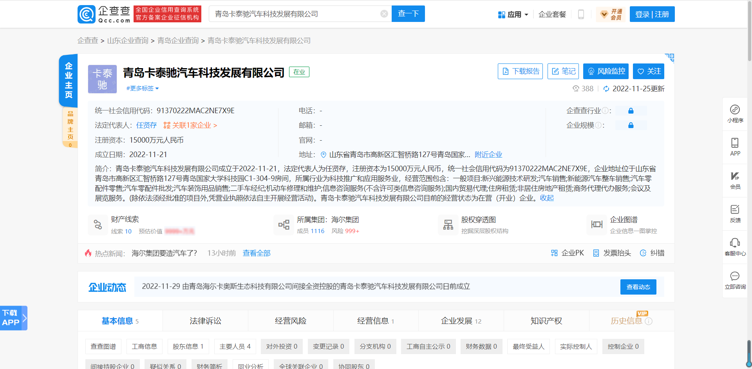
Task: Clear the search box with X icon
Action: click(384, 14)
